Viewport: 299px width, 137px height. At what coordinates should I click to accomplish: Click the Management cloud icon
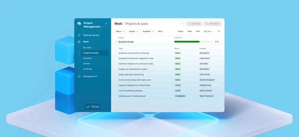(79, 77)
